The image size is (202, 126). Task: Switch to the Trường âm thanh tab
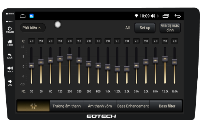[66, 106]
